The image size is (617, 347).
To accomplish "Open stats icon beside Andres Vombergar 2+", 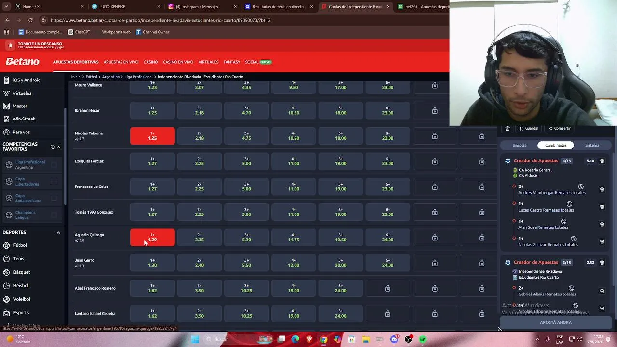I will click(x=581, y=187).
